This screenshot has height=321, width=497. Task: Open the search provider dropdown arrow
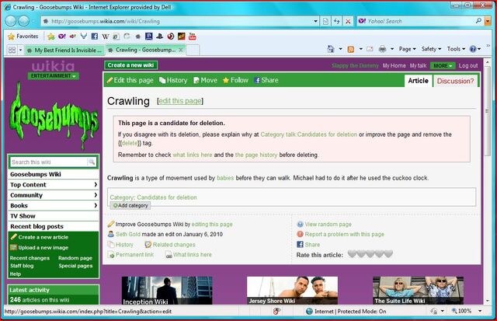pyautogui.click(x=488, y=21)
